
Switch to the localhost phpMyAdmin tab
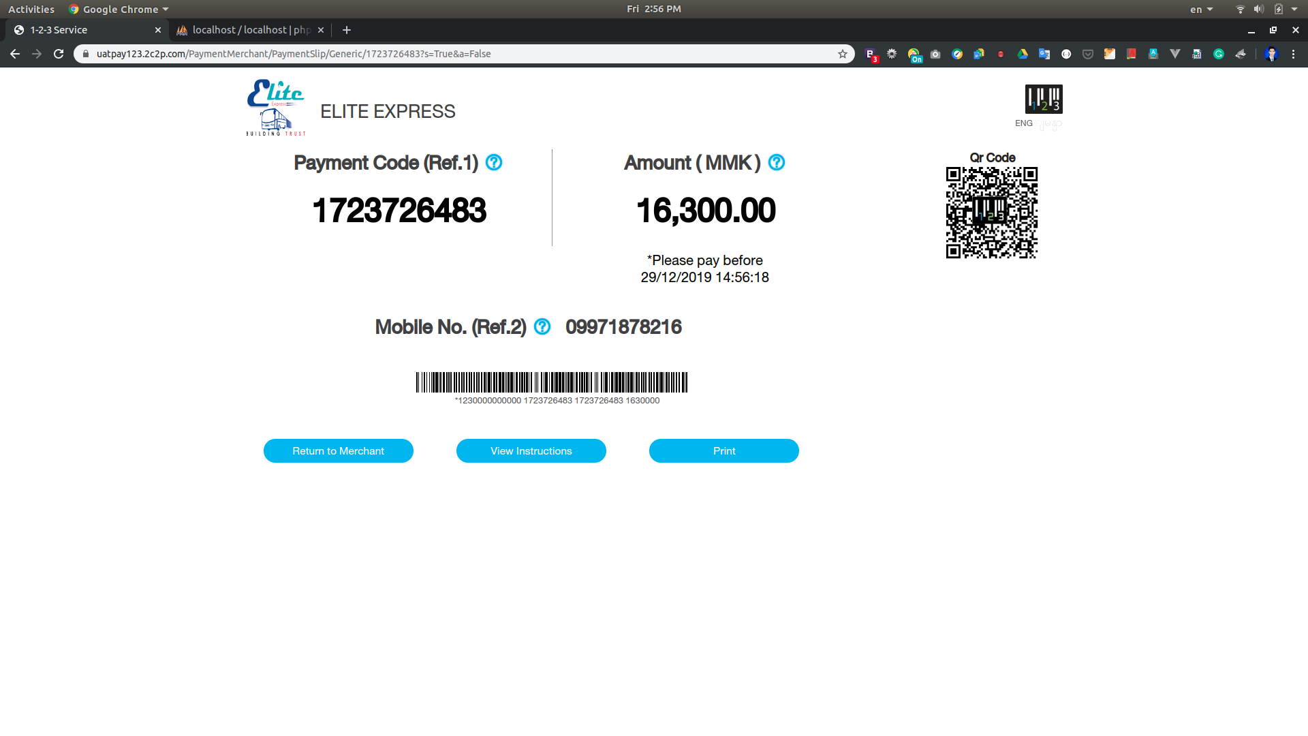[250, 30]
